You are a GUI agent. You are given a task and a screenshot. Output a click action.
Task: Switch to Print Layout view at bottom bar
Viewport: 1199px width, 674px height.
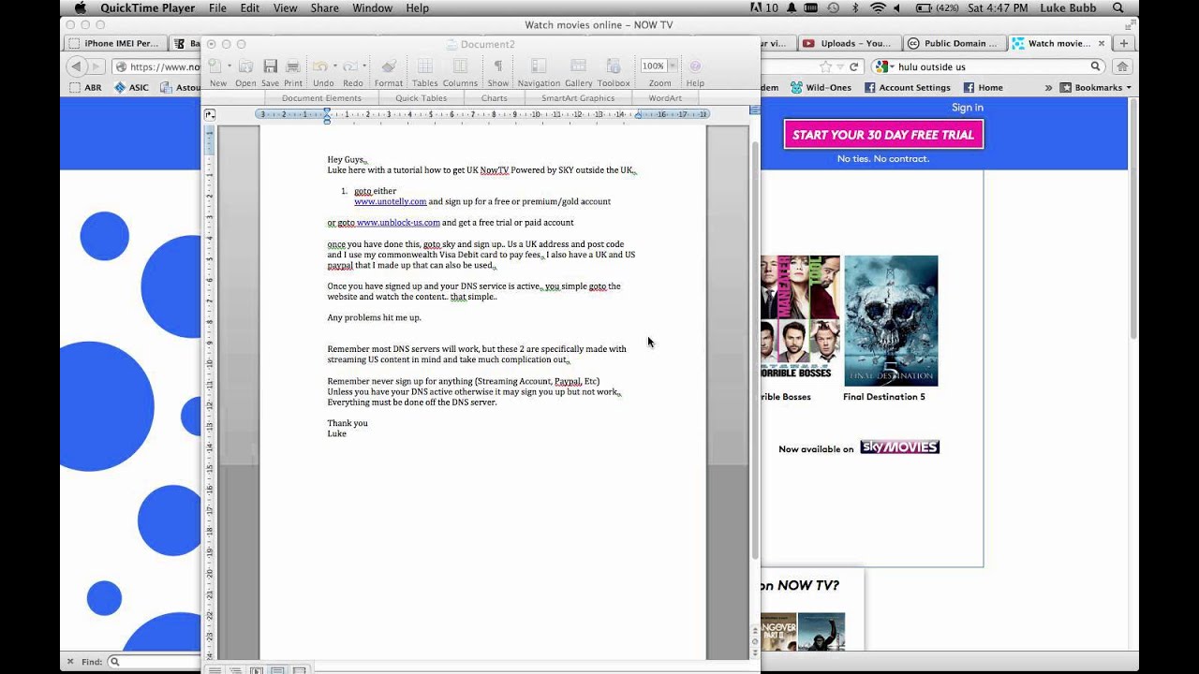[x=278, y=670]
